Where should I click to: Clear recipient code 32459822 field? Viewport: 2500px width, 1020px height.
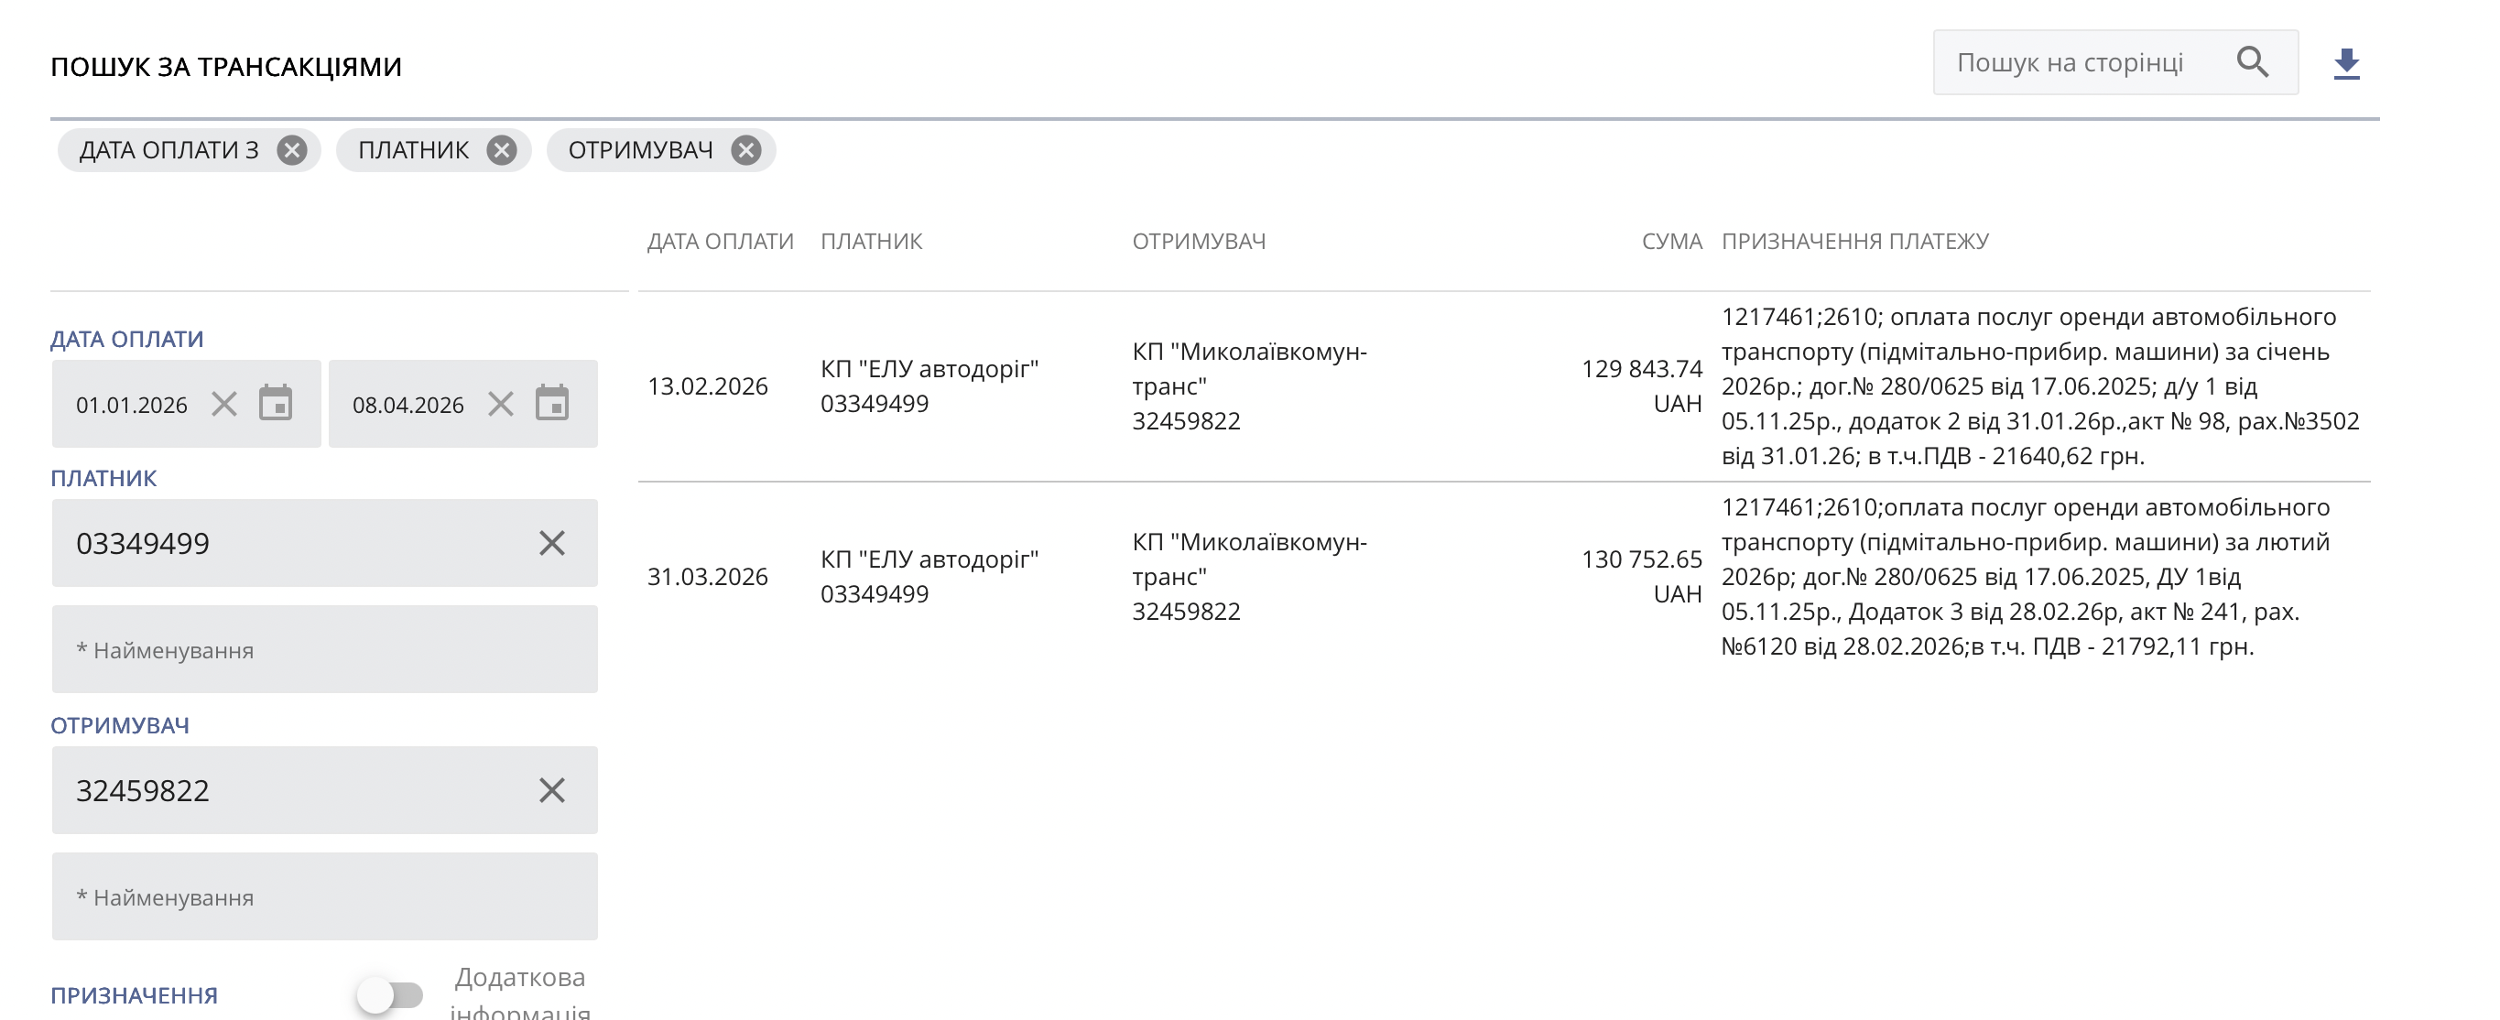click(551, 791)
